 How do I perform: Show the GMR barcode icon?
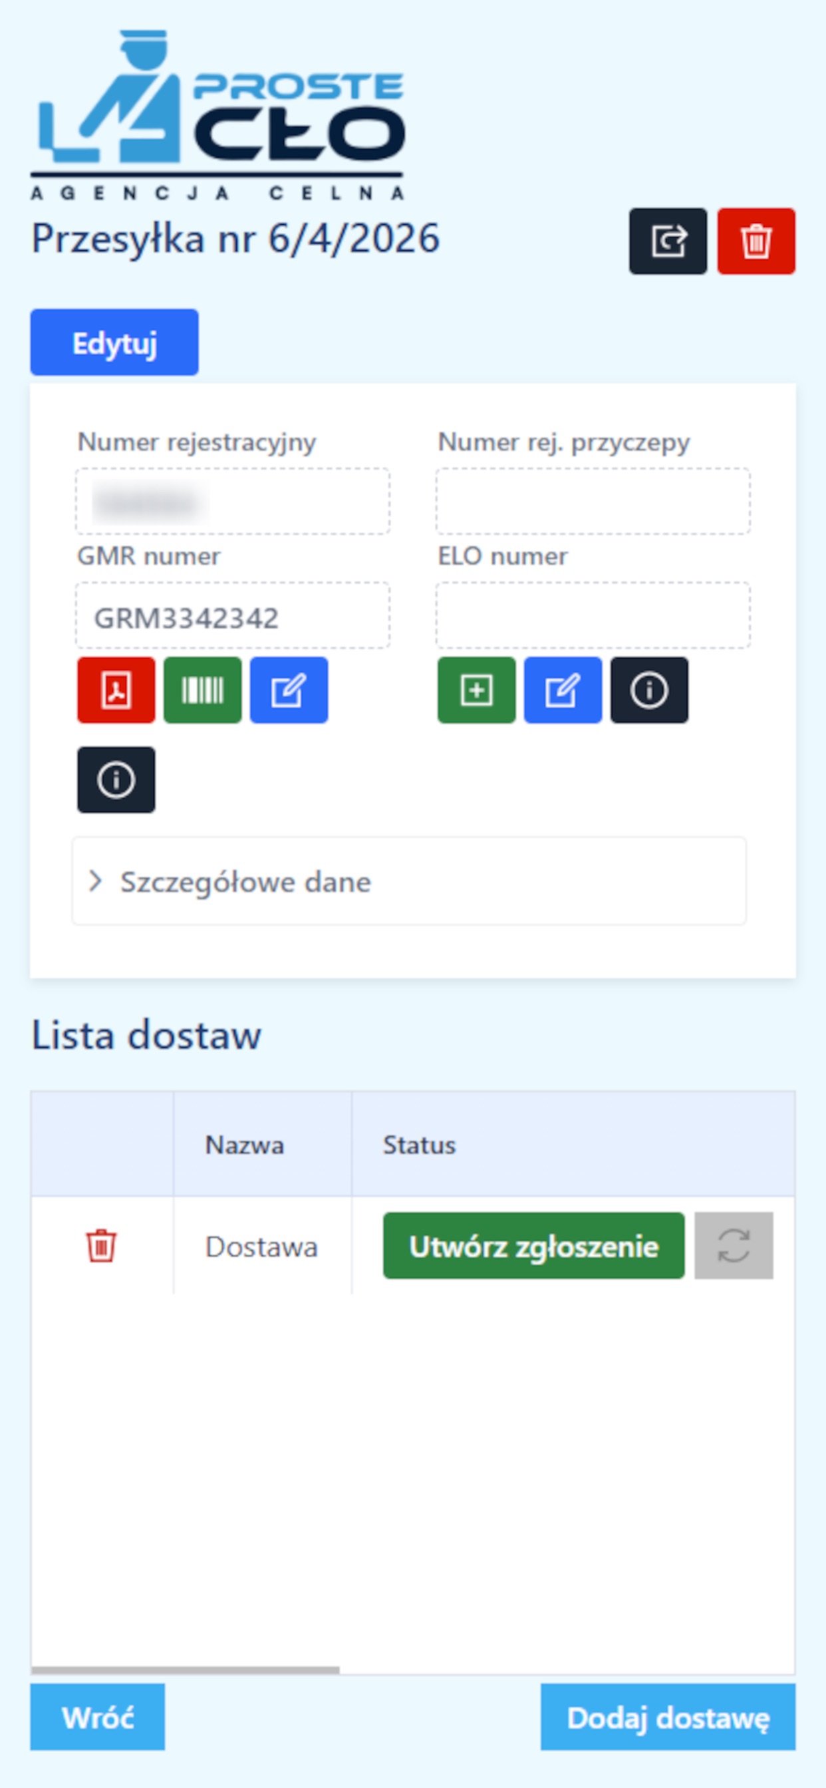[203, 690]
